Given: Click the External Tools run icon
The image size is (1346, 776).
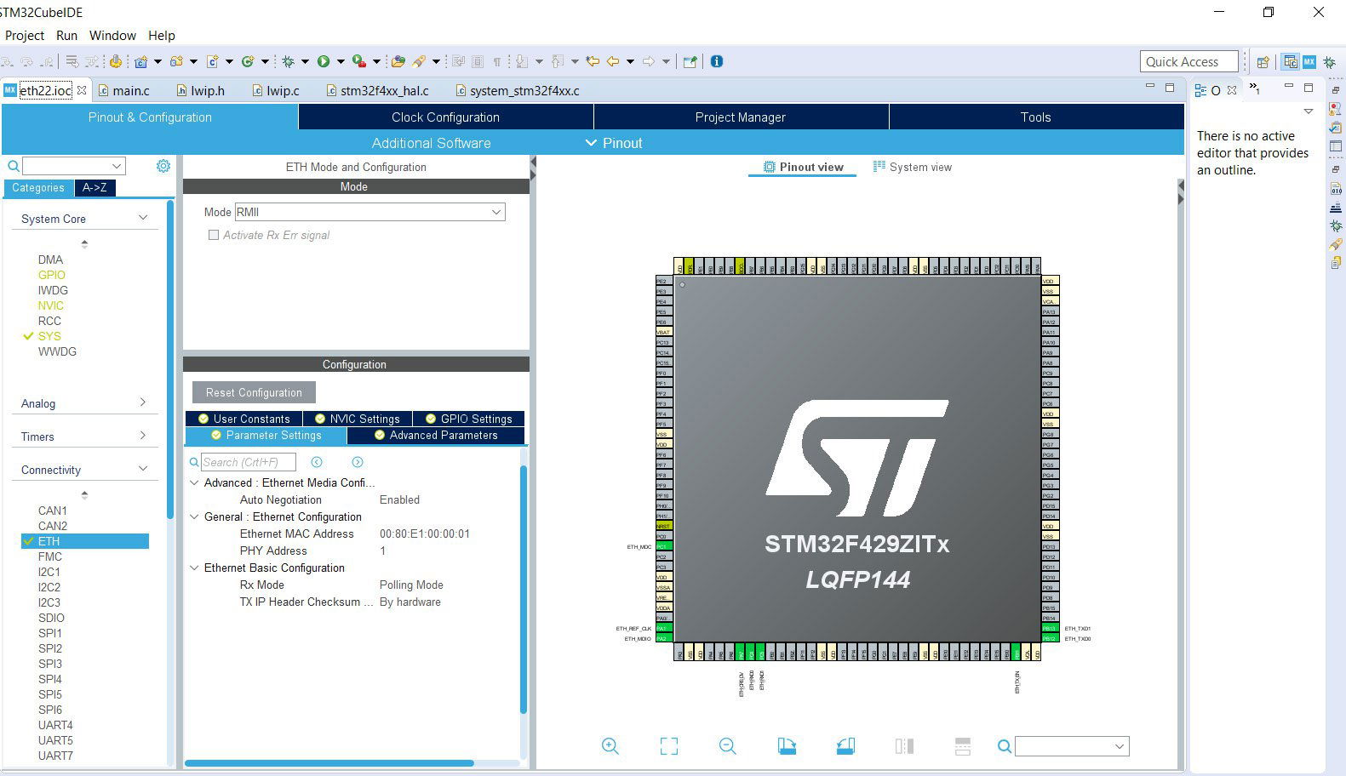Looking at the screenshot, I should (x=359, y=61).
